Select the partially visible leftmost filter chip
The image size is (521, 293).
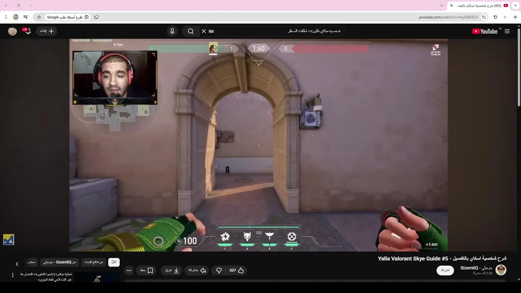pos(31,262)
